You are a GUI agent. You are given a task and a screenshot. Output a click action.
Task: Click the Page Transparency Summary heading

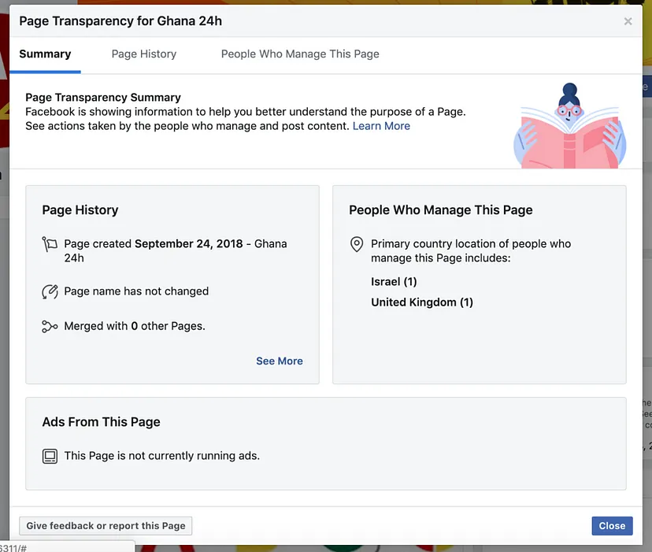coord(103,98)
